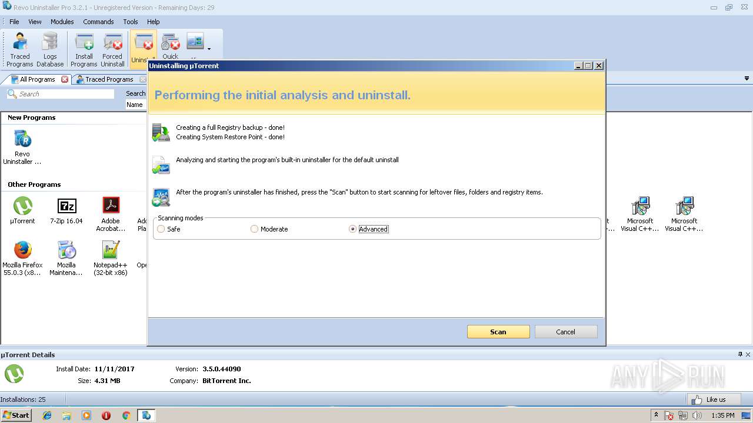
Task: Expand the view options dropdown arrow
Action: (x=209, y=49)
